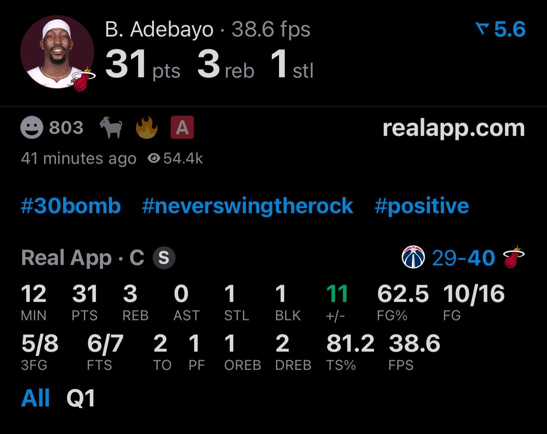Select the Q1 quarter tab
Viewport: 547px width, 434px height.
click(x=81, y=398)
